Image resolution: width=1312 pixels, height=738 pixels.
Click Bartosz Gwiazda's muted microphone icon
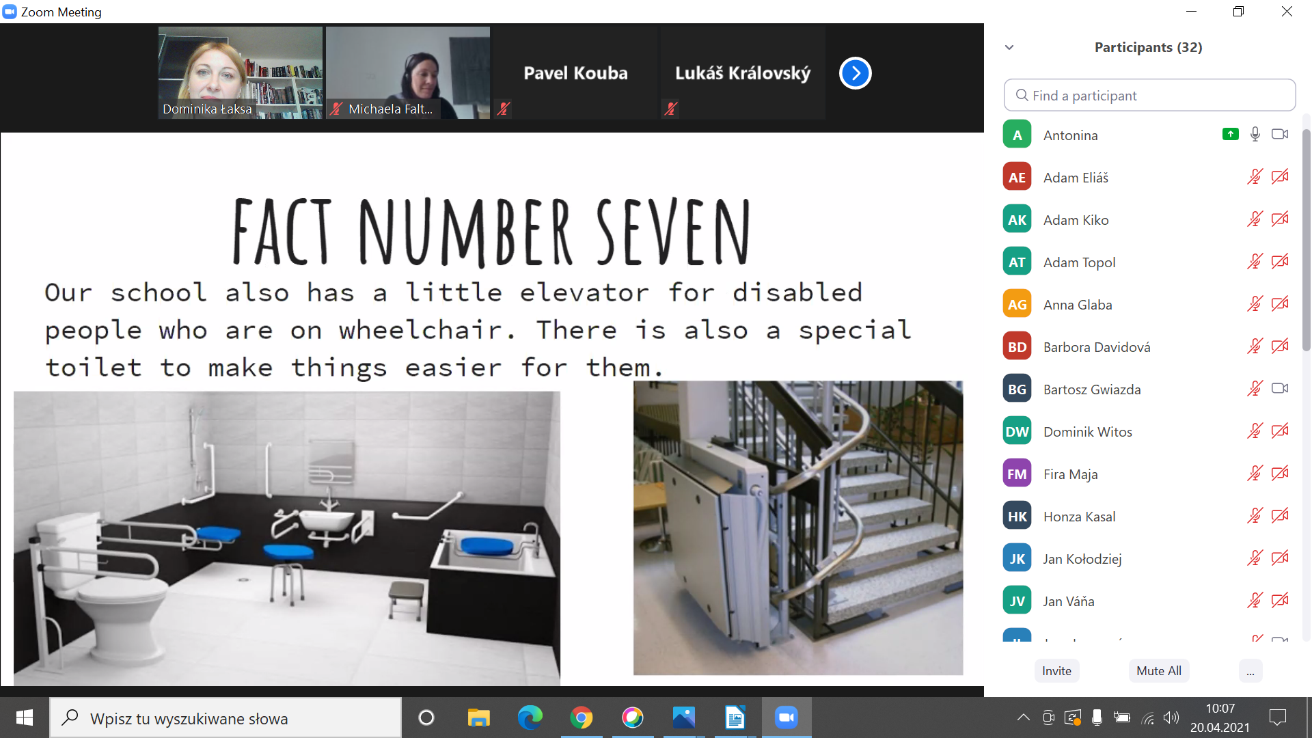coord(1255,389)
